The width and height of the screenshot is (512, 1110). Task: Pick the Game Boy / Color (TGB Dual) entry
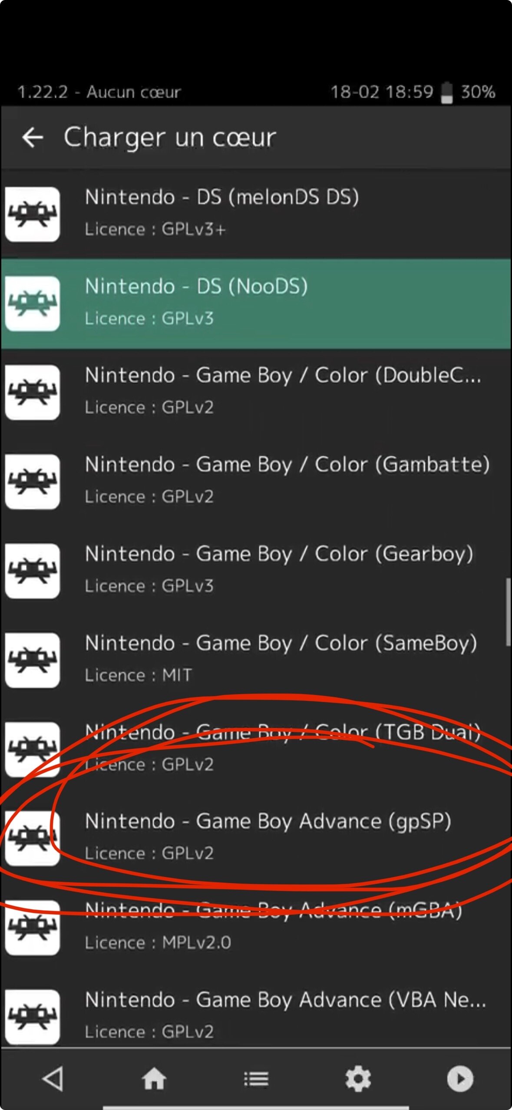tap(256, 749)
